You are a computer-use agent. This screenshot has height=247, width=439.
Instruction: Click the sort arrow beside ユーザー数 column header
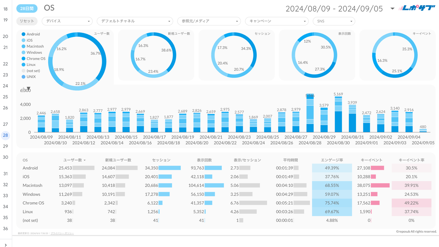coord(85,160)
